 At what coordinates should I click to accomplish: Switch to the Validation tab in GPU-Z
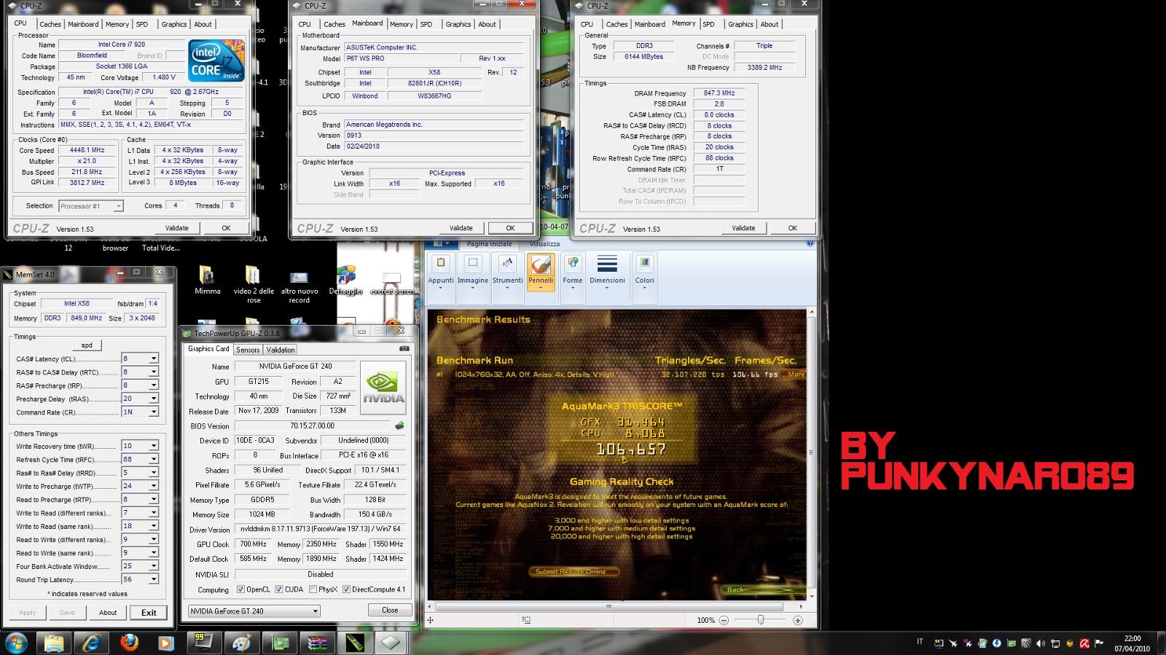click(281, 350)
